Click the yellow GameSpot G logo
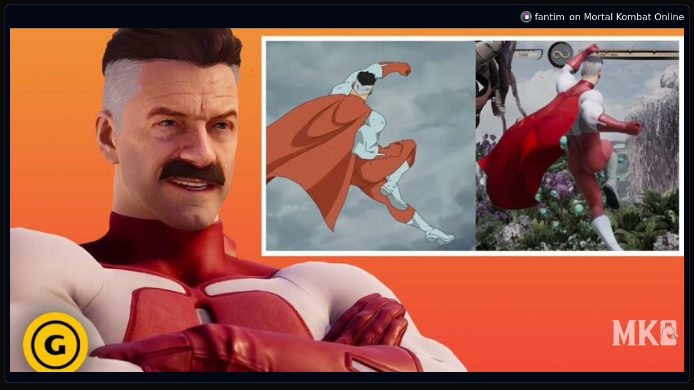 click(56, 344)
